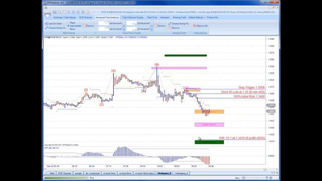Image resolution: width=322 pixels, height=181 pixels.
Task: Click Choose Swing H/L in Decision Point group
Action: 179,24
